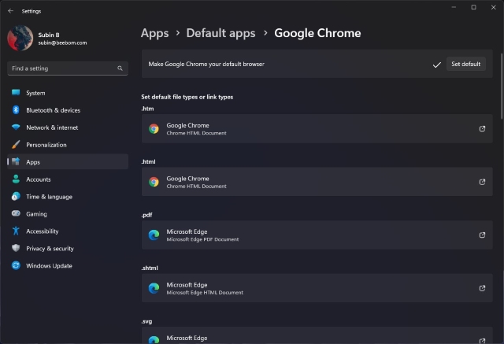
Task: Open Accessibility settings
Action: coord(68,231)
